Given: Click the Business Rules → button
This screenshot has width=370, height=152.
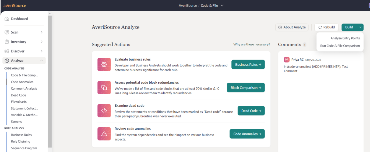Looking at the screenshot, I should (248, 64).
